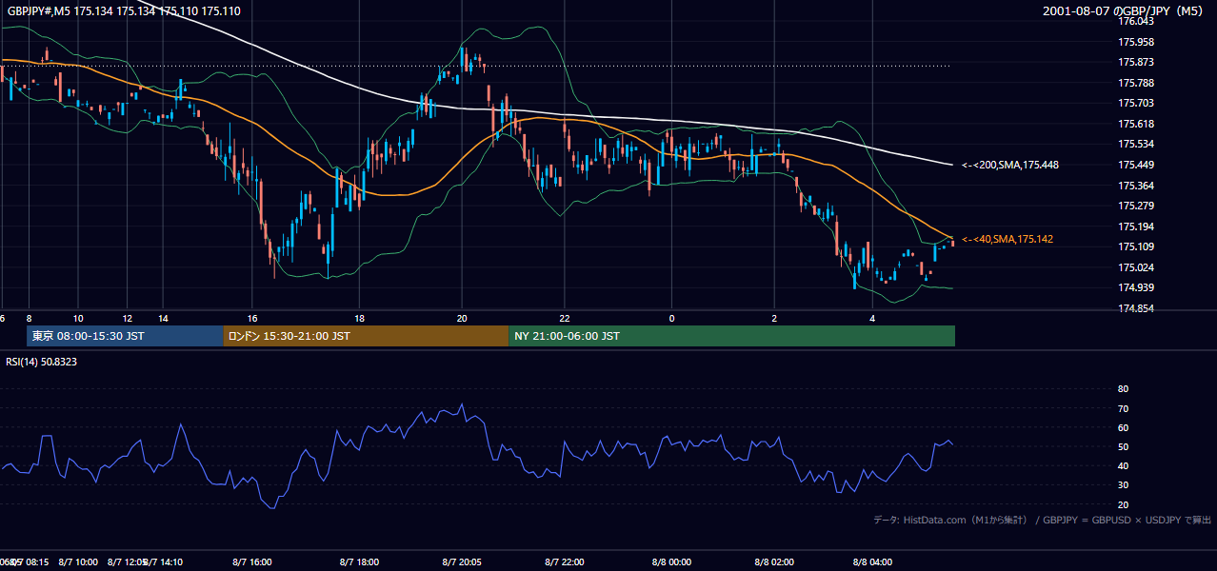Image resolution: width=1217 pixels, height=571 pixels.
Task: Click hour label 0 on the time axis
Action: [x=671, y=318]
